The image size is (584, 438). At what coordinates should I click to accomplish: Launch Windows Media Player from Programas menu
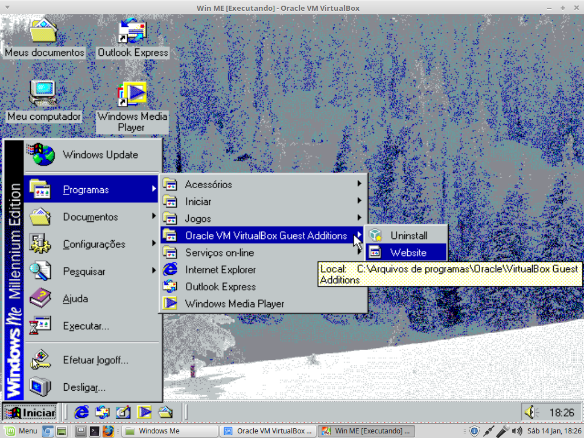point(263,304)
